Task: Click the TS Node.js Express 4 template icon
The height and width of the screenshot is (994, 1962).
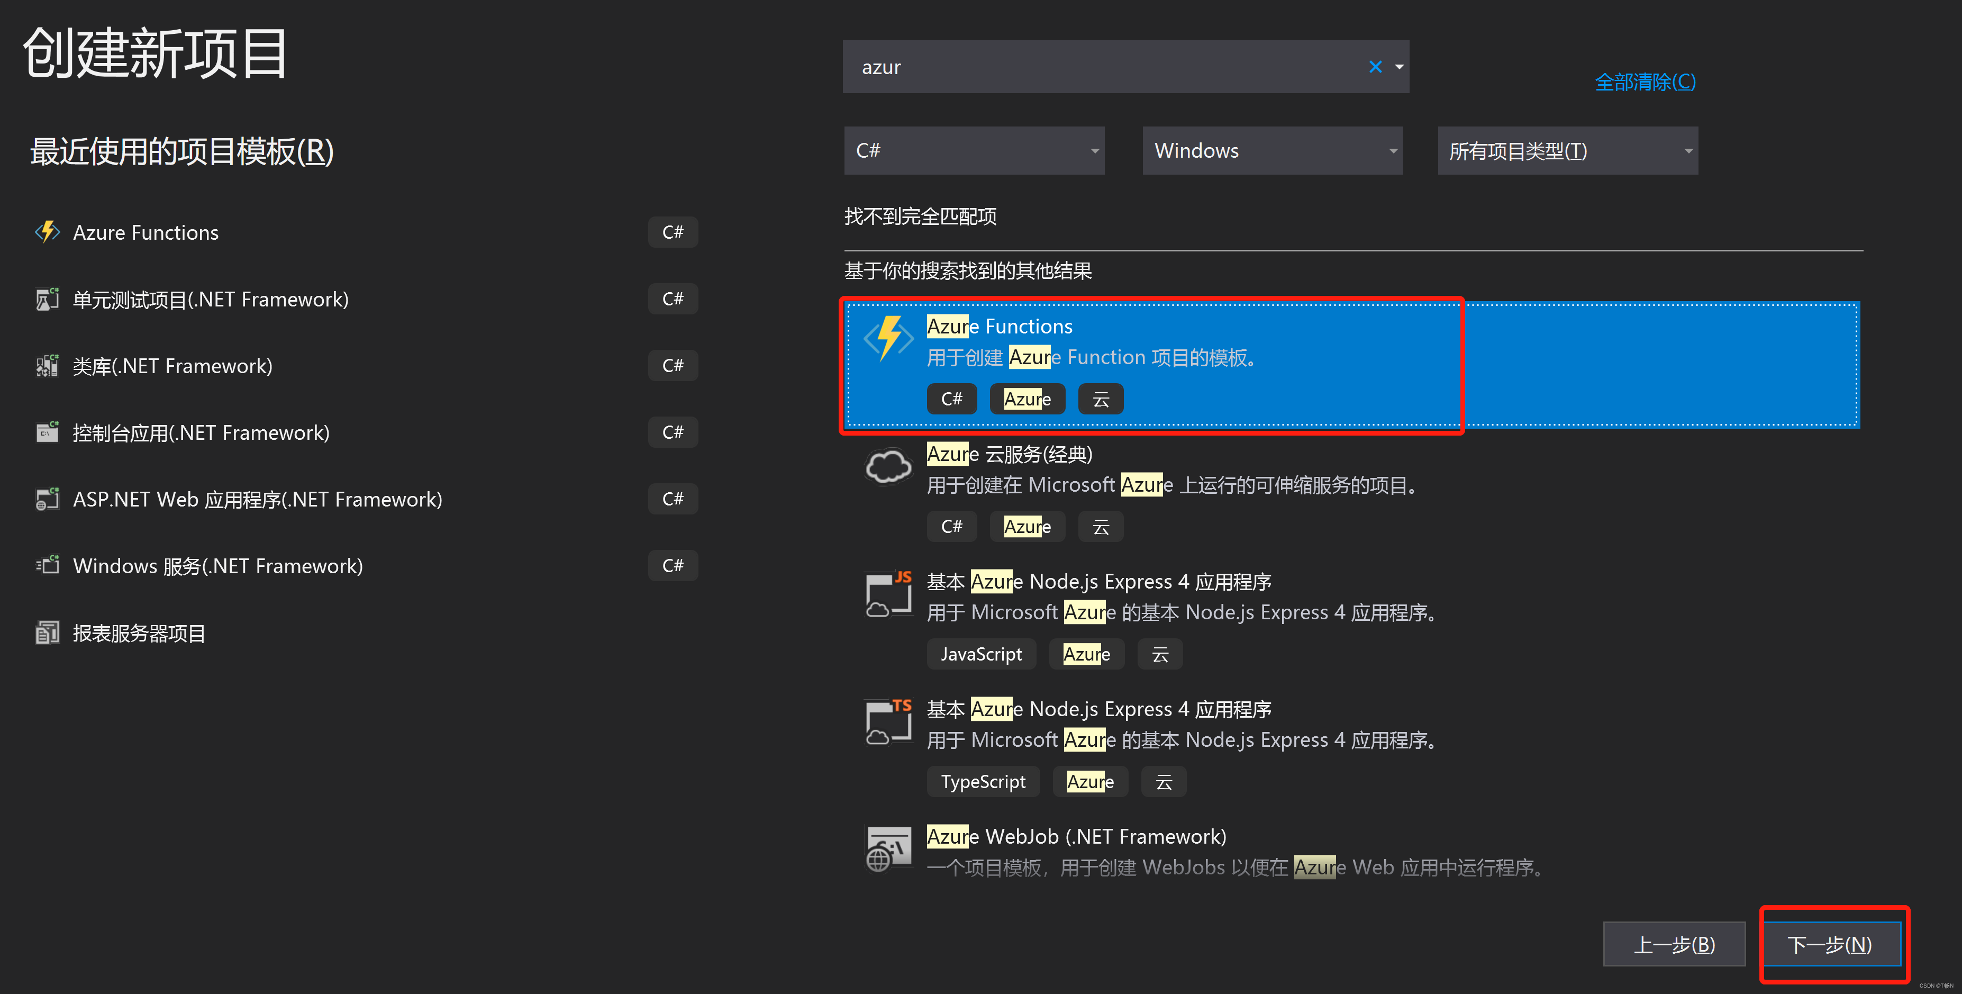Action: pos(888,721)
